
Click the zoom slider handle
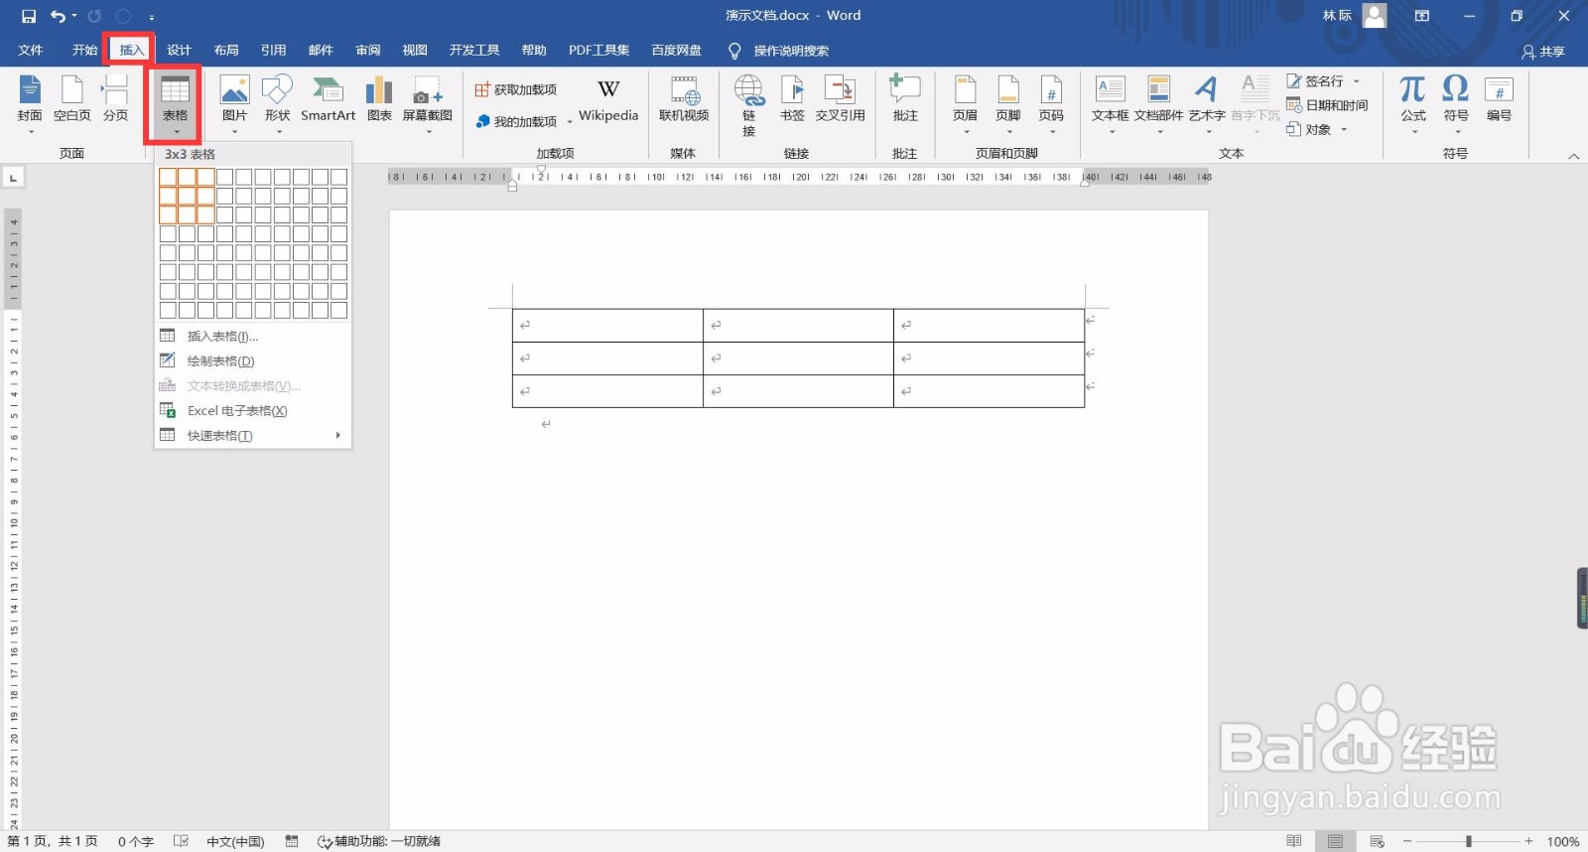coord(1468,842)
